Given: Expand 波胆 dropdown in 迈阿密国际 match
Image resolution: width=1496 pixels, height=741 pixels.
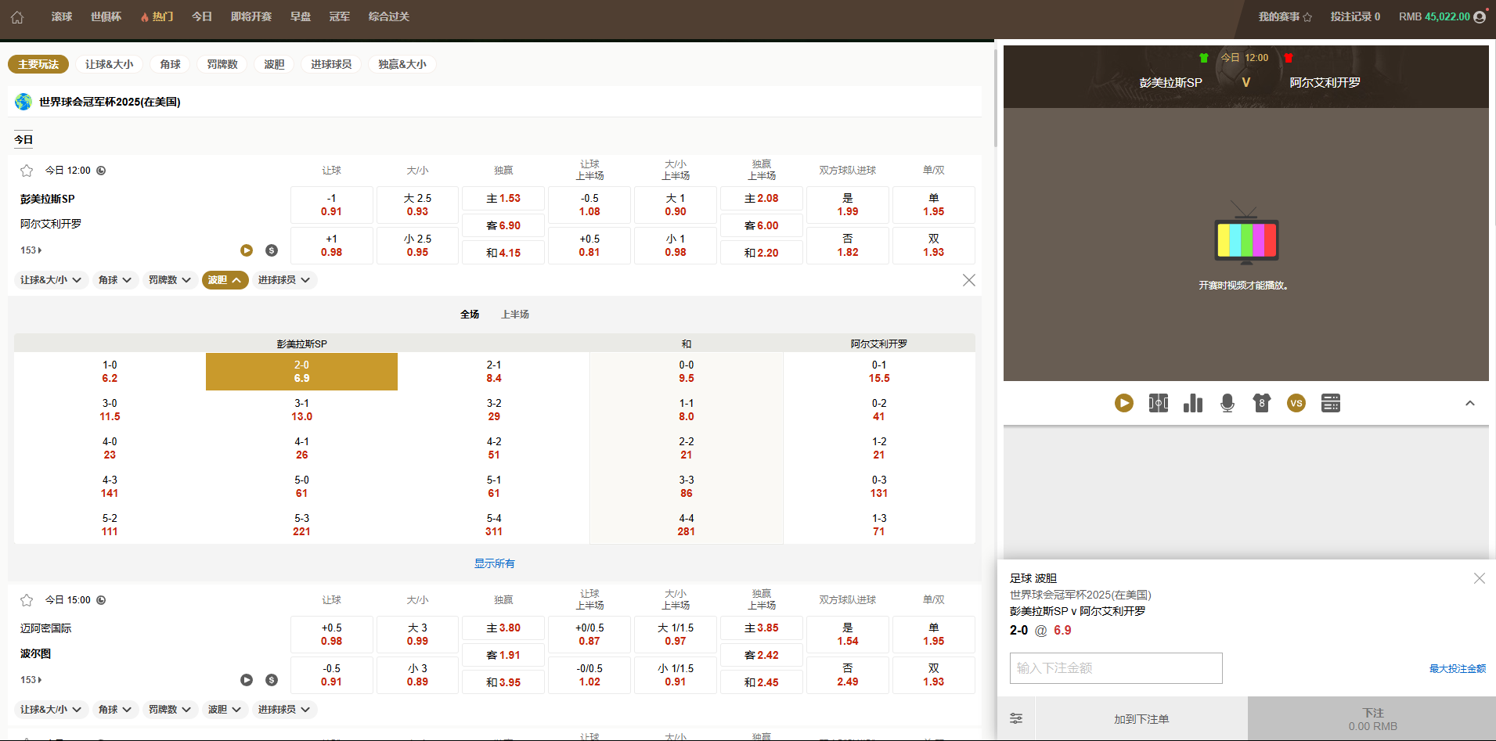Looking at the screenshot, I should (225, 710).
